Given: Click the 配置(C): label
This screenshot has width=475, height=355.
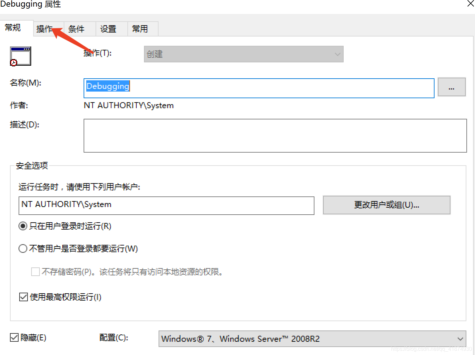Looking at the screenshot, I should [x=114, y=337].
